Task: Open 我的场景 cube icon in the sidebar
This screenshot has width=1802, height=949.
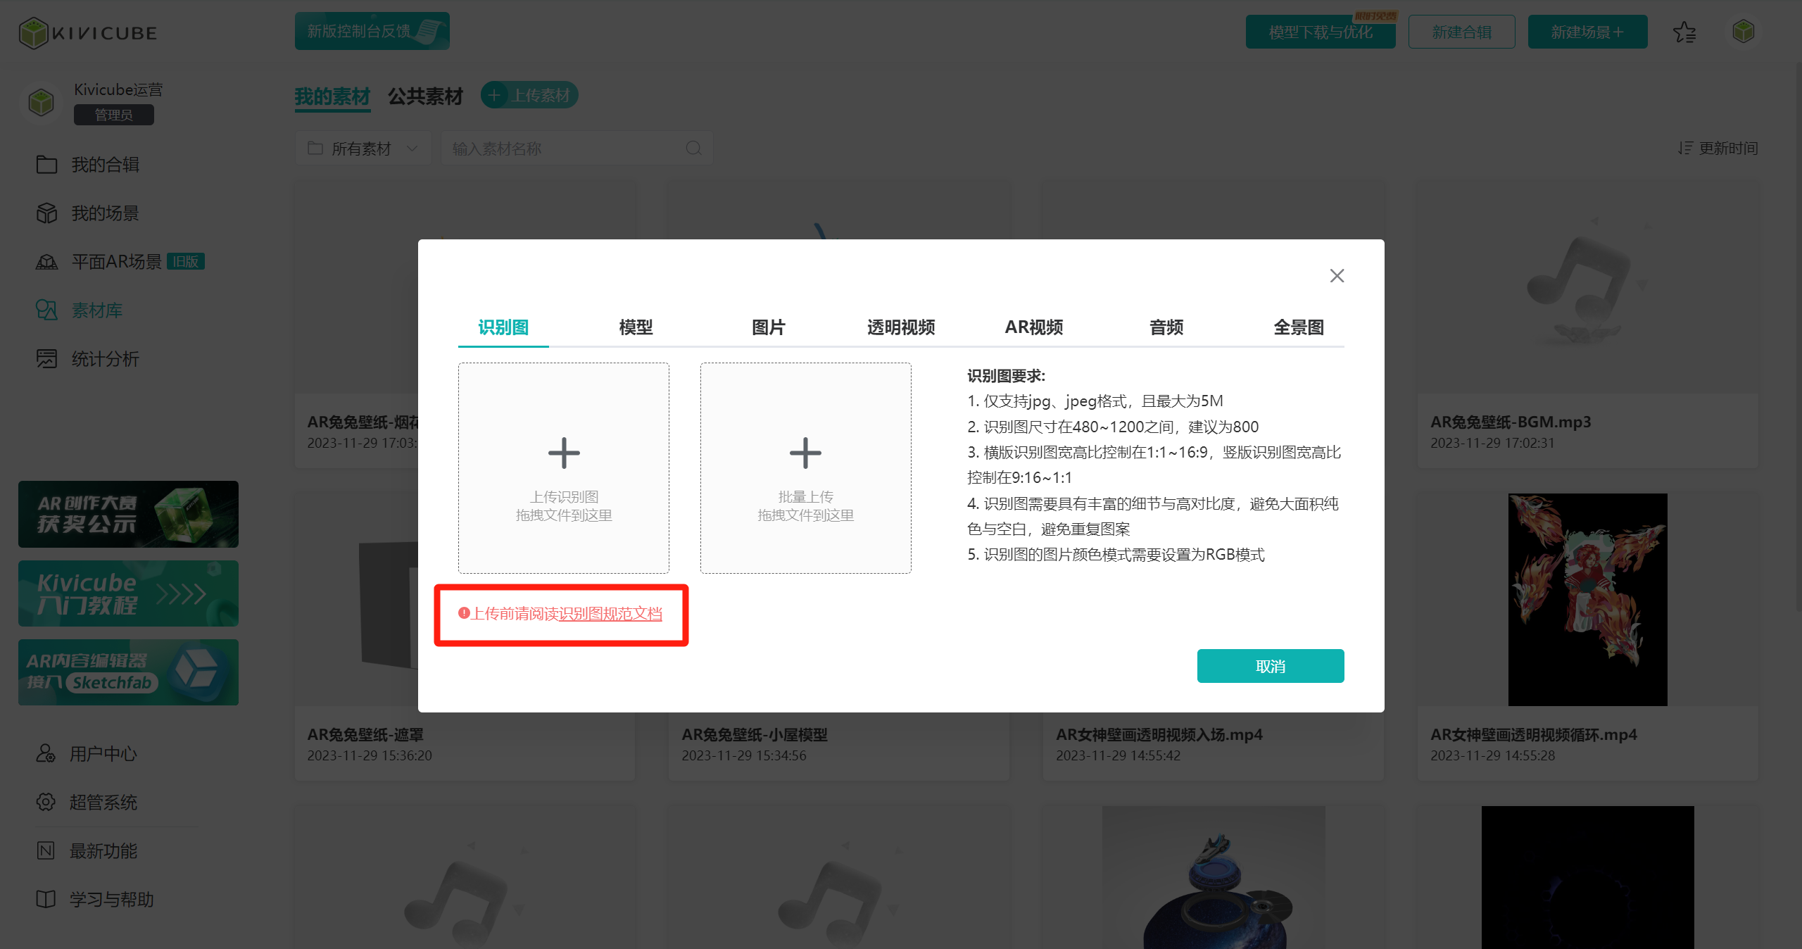Action: pyautogui.click(x=46, y=213)
